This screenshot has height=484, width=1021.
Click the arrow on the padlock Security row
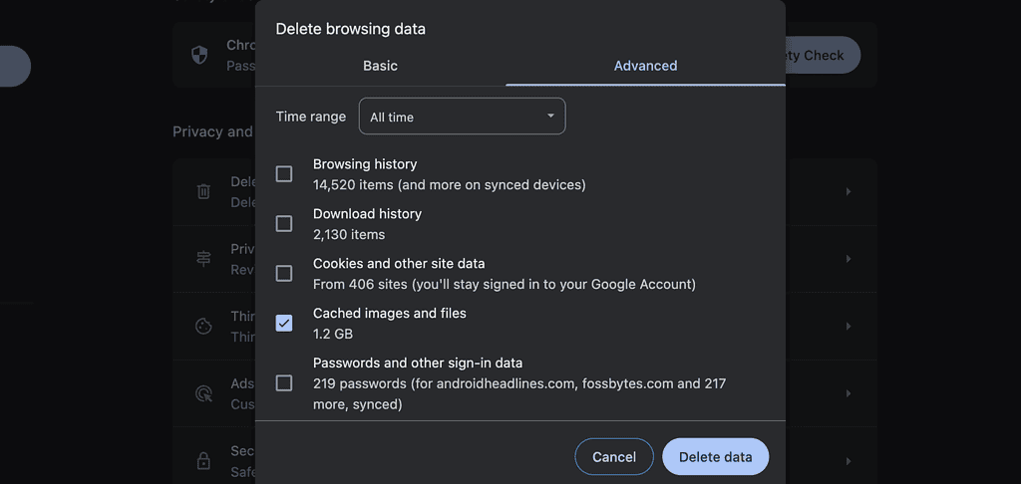pos(849,461)
